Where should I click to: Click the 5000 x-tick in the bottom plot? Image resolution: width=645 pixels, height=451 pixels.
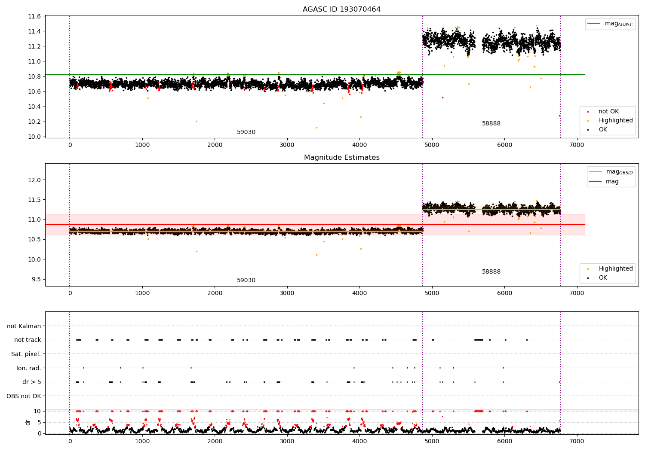(x=432, y=441)
